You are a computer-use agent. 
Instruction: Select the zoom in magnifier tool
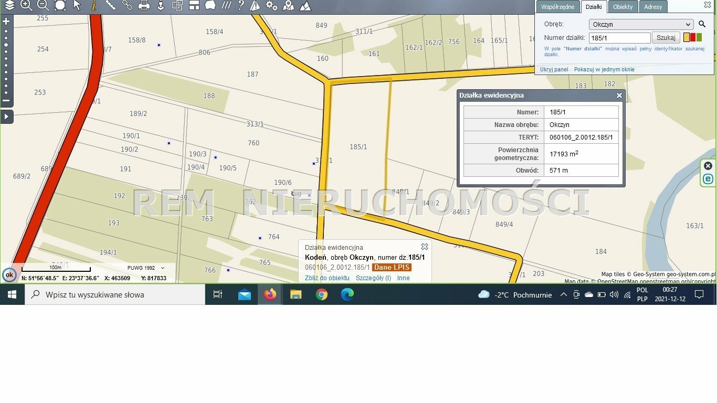tap(26, 5)
